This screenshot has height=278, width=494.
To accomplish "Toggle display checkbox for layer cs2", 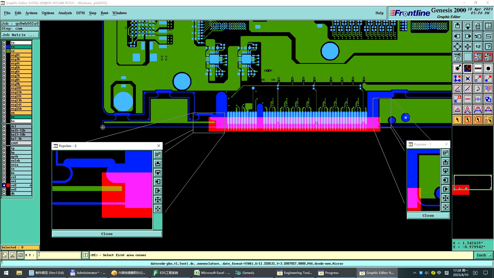I will click(x=4, y=185).
